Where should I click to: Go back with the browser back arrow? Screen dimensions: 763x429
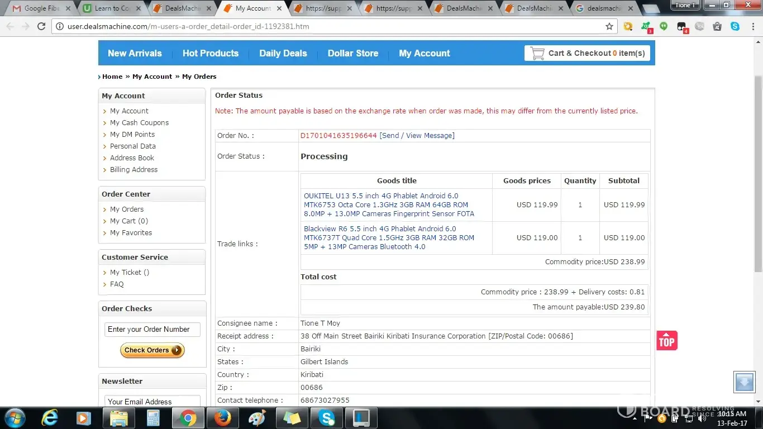point(10,26)
